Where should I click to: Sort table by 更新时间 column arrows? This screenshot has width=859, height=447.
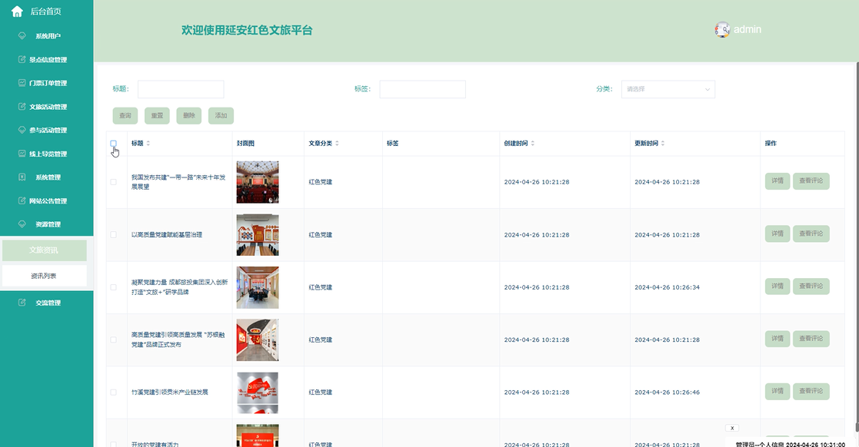coord(663,144)
